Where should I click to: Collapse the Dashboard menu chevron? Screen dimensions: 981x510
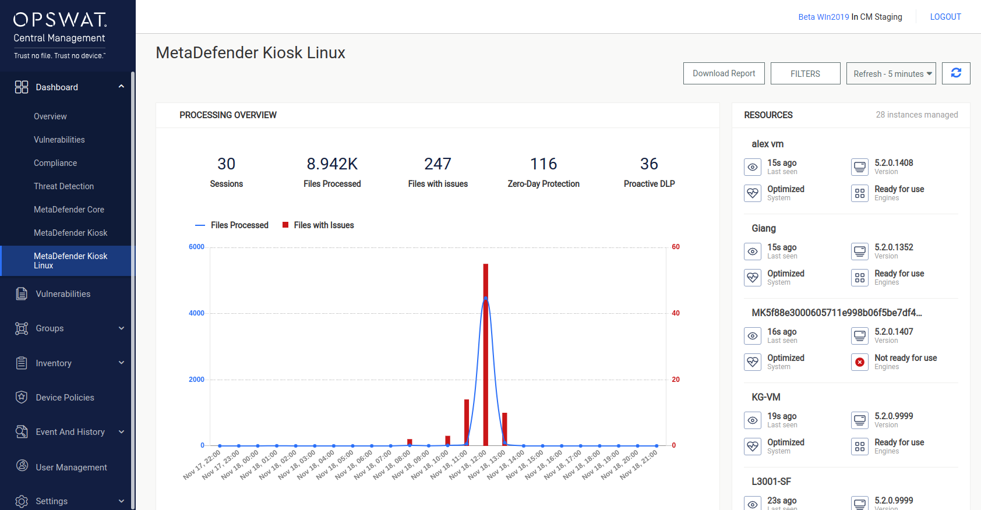coord(121,87)
